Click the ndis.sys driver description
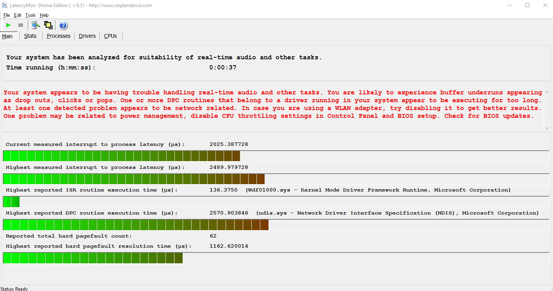This screenshot has height=291, width=553. (x=397, y=213)
